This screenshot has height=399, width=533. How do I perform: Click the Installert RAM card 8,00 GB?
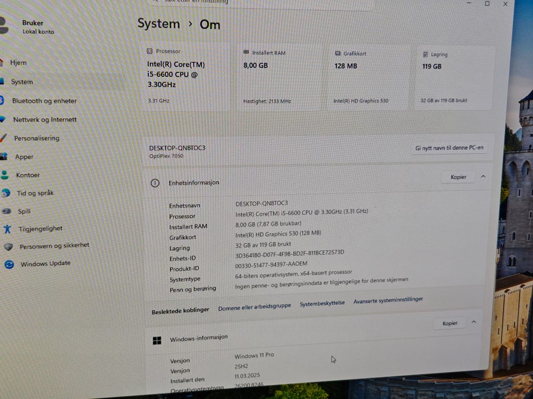(x=278, y=78)
